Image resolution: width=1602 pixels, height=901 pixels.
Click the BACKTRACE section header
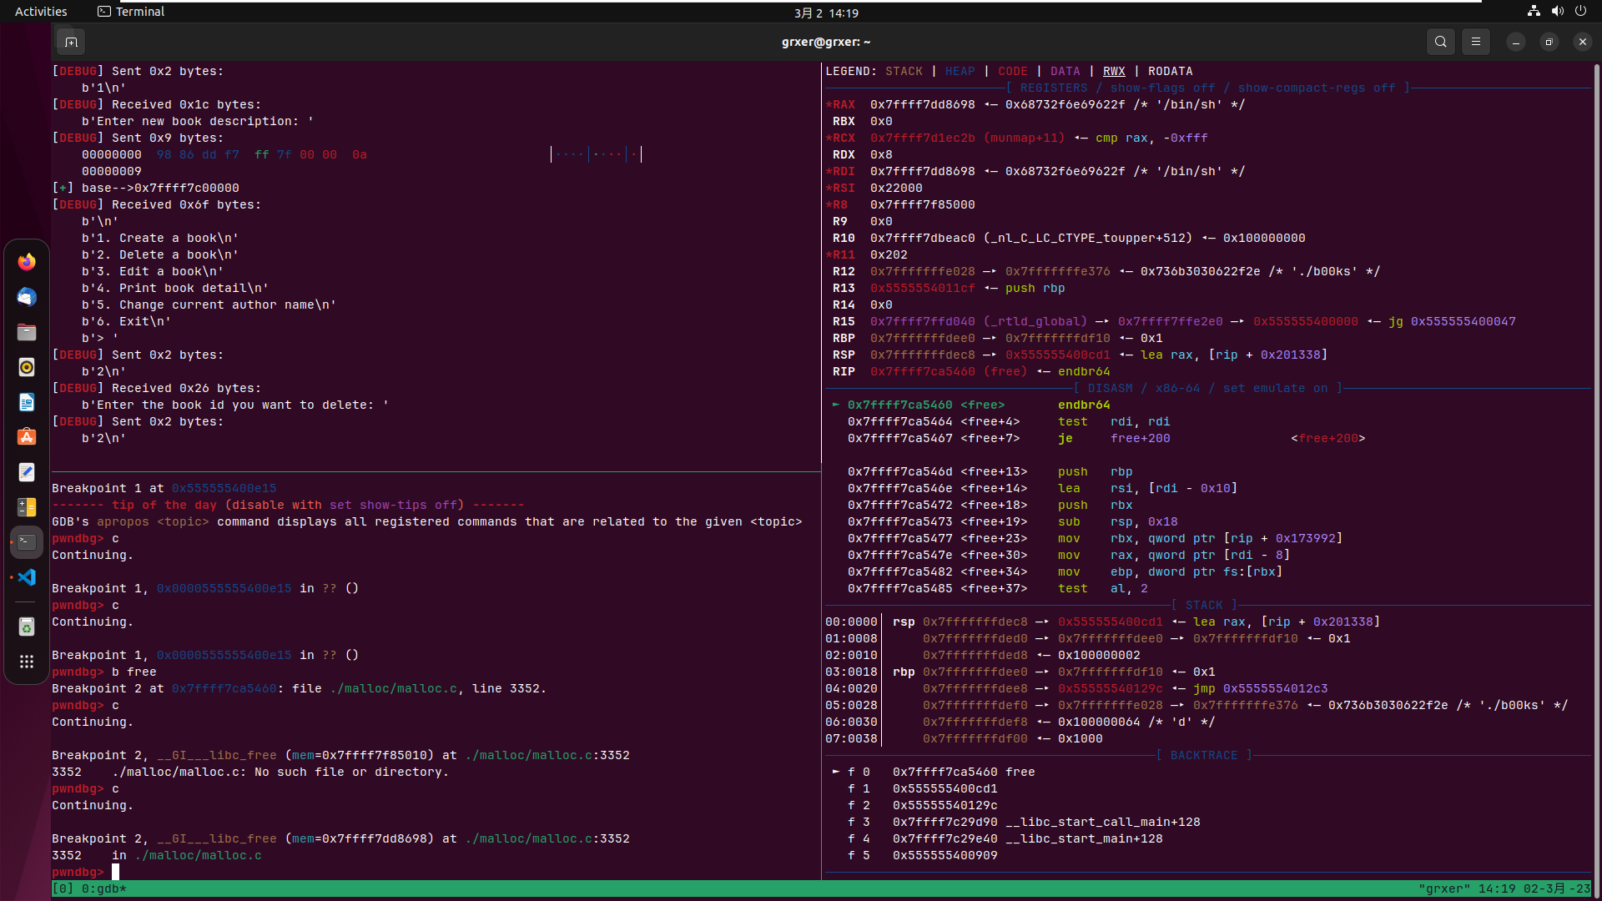(1204, 756)
